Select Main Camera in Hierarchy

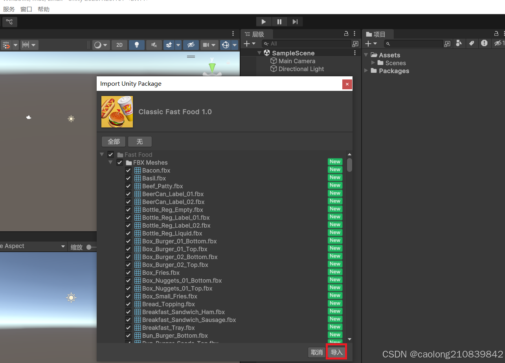pyautogui.click(x=297, y=61)
